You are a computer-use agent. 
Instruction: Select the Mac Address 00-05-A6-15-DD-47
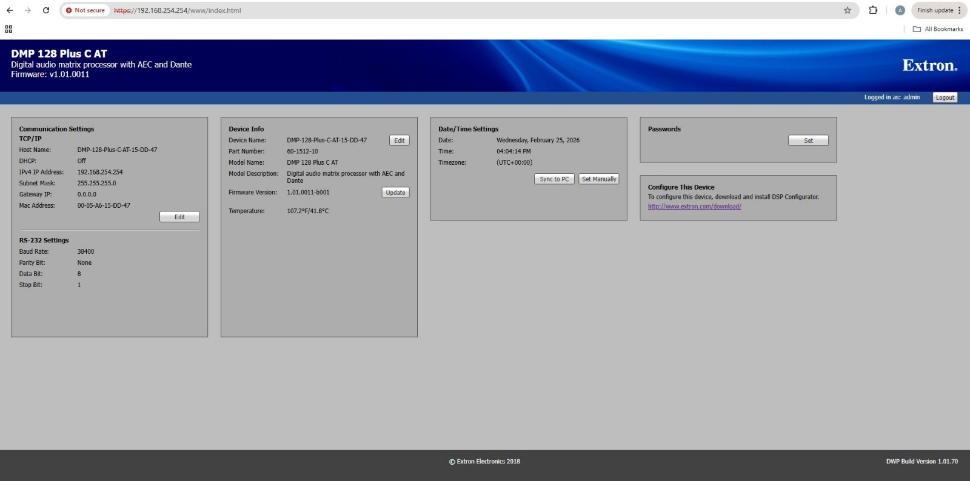pos(104,205)
